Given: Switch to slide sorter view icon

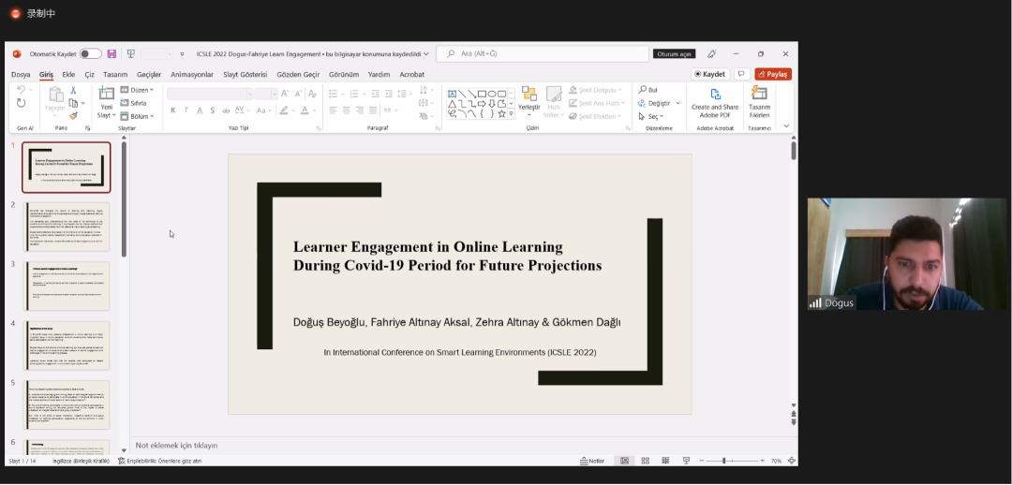Looking at the screenshot, I should click(645, 461).
